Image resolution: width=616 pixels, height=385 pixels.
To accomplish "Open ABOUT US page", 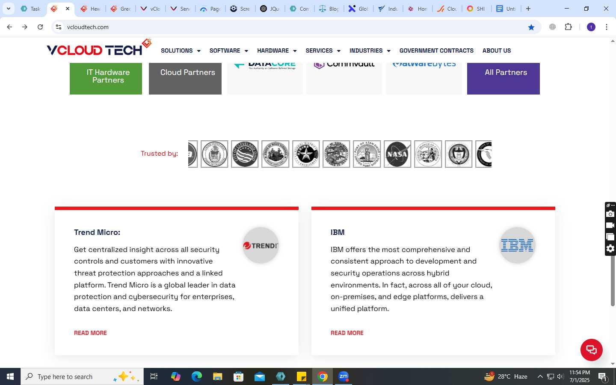I will [x=497, y=50].
